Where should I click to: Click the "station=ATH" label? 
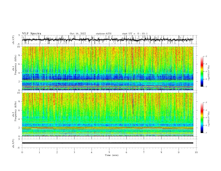point(104,34)
